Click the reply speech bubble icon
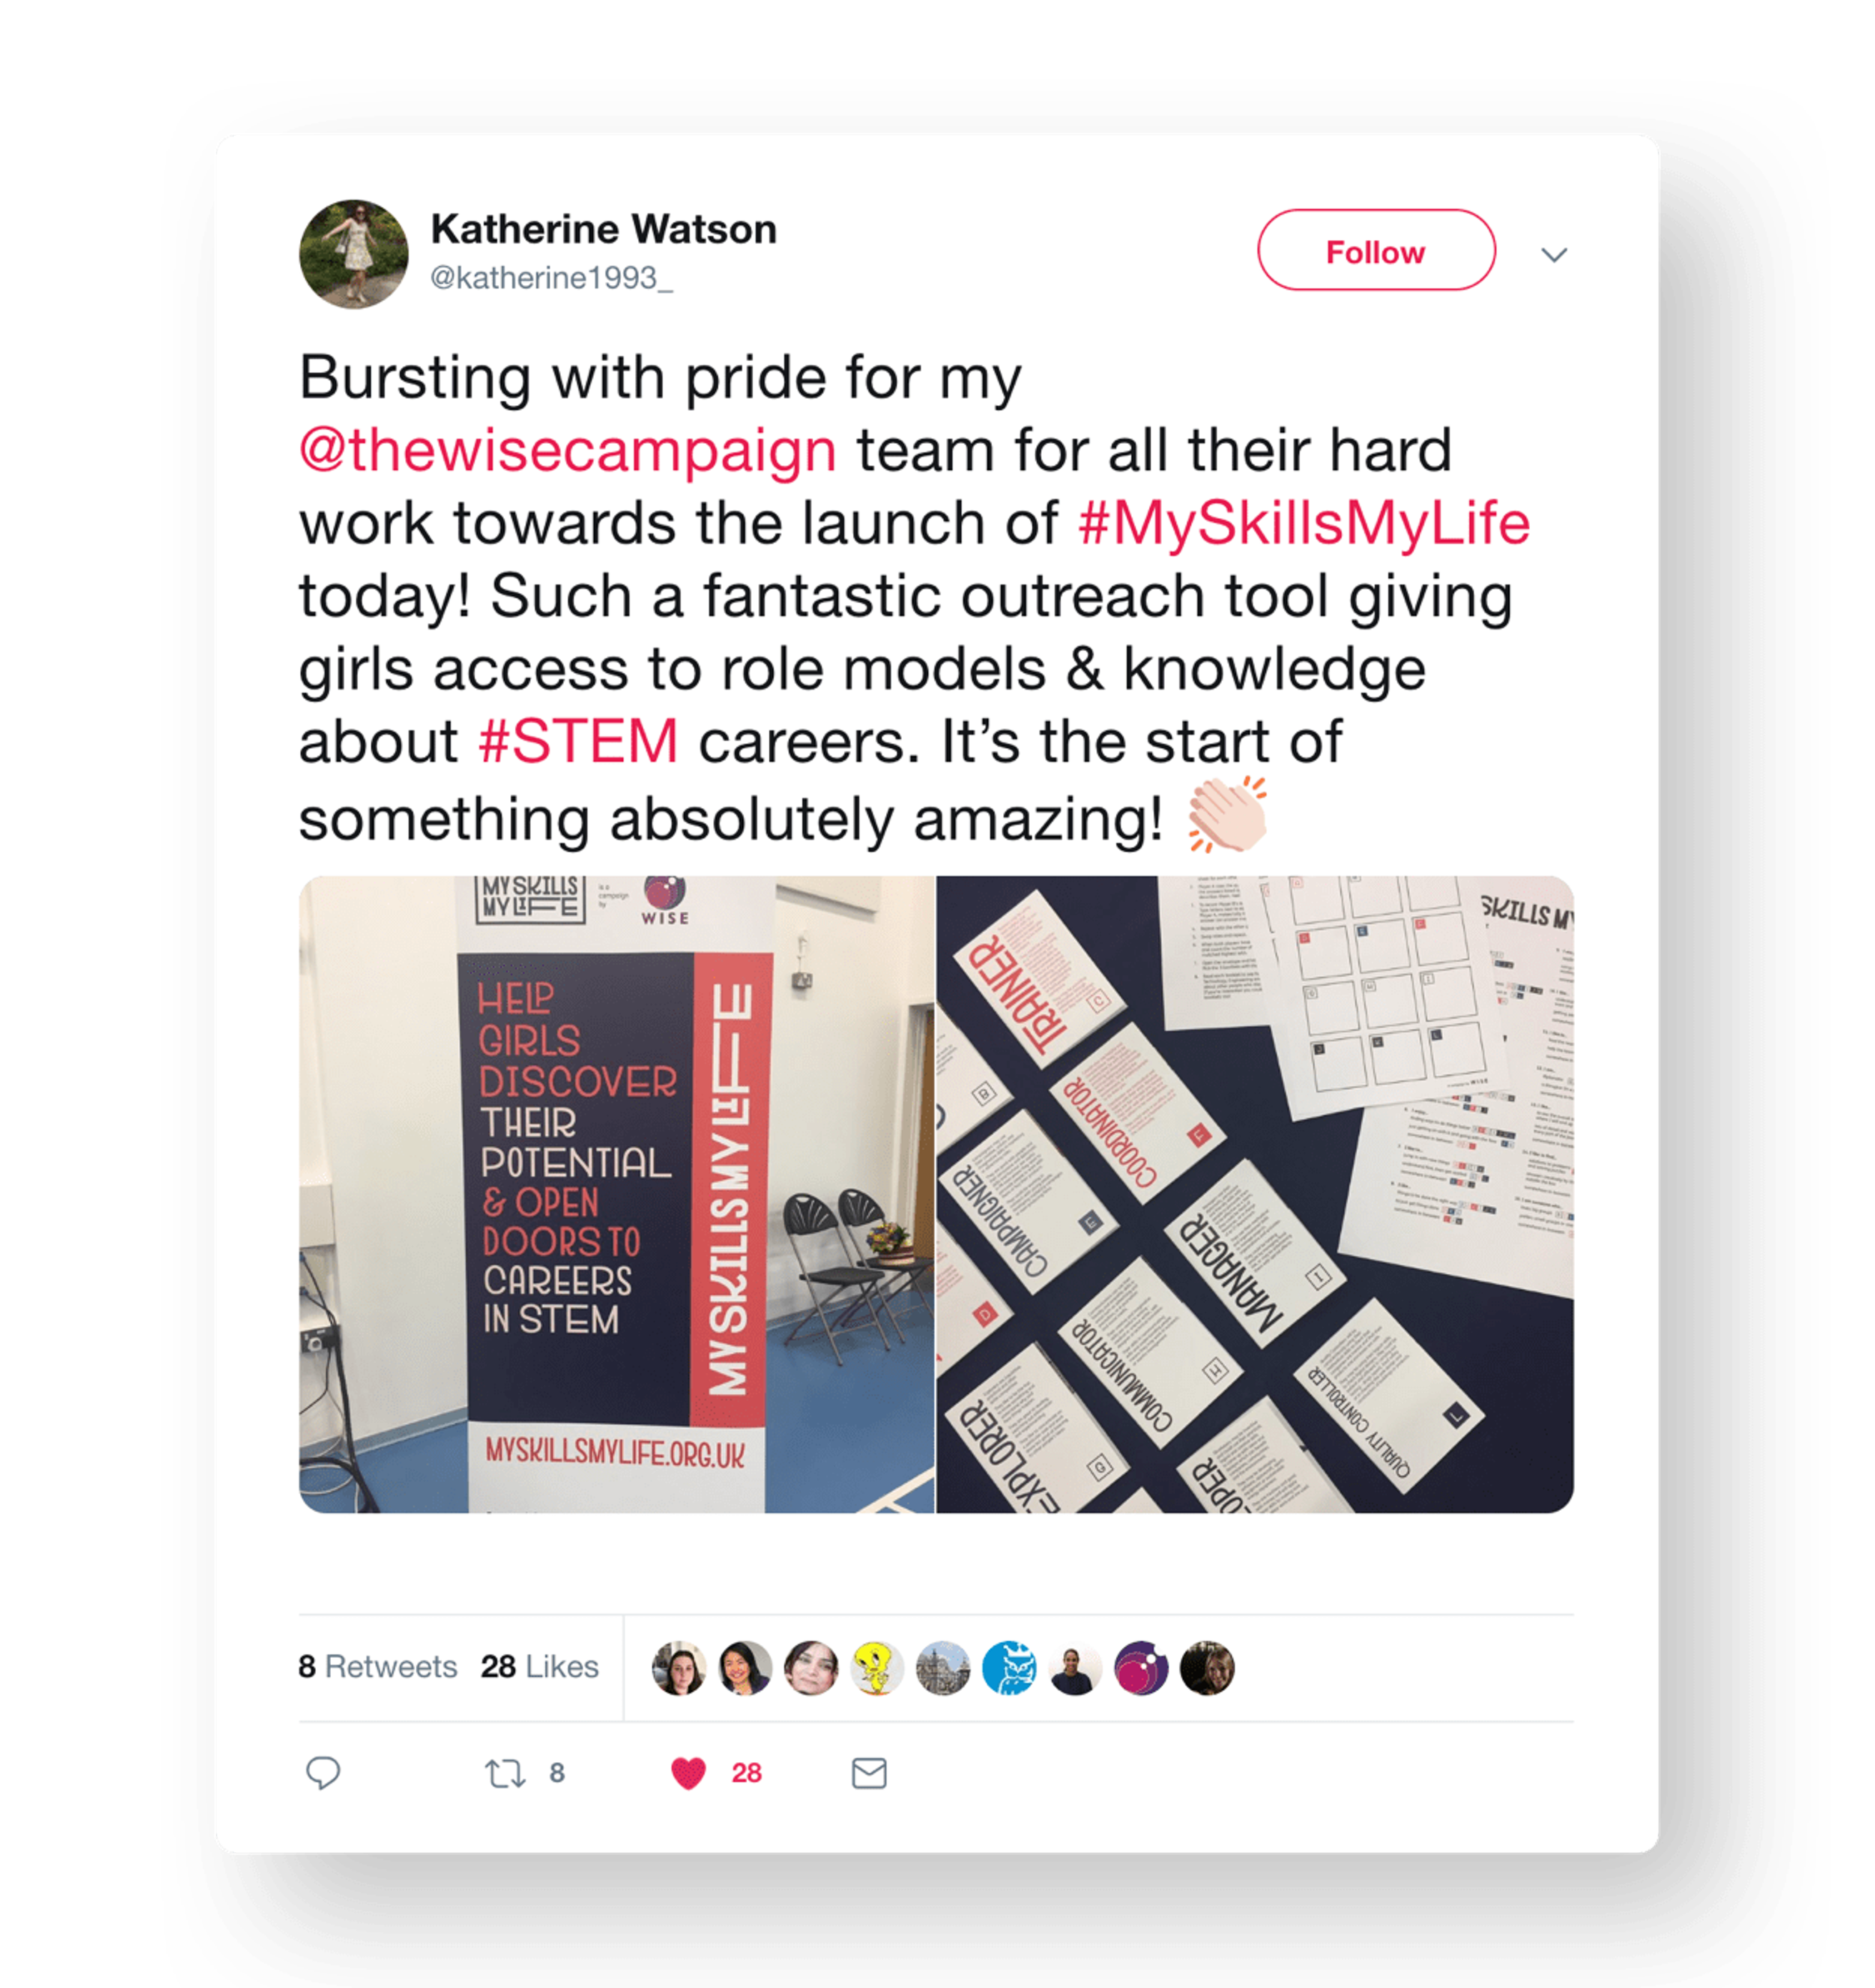1875x1988 pixels. click(323, 1773)
